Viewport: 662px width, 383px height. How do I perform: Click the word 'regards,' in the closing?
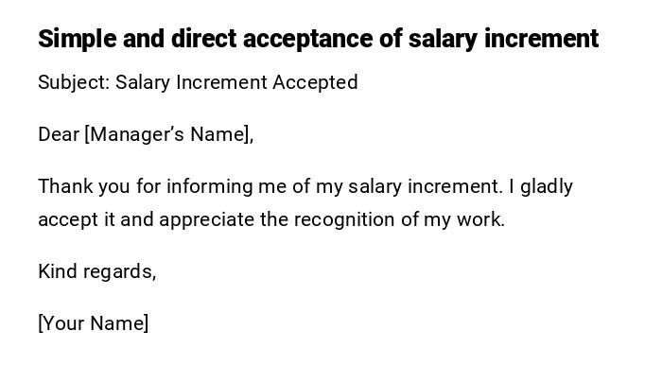(119, 271)
